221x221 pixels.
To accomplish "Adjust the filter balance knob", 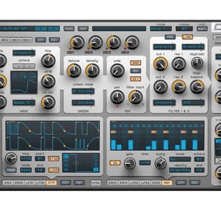I will [197, 87].
